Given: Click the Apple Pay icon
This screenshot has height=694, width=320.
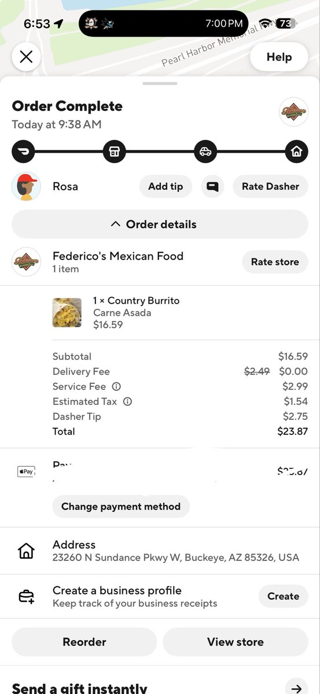Looking at the screenshot, I should pyautogui.click(x=26, y=471).
